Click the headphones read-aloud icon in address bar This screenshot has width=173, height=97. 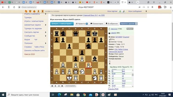[144, 7]
